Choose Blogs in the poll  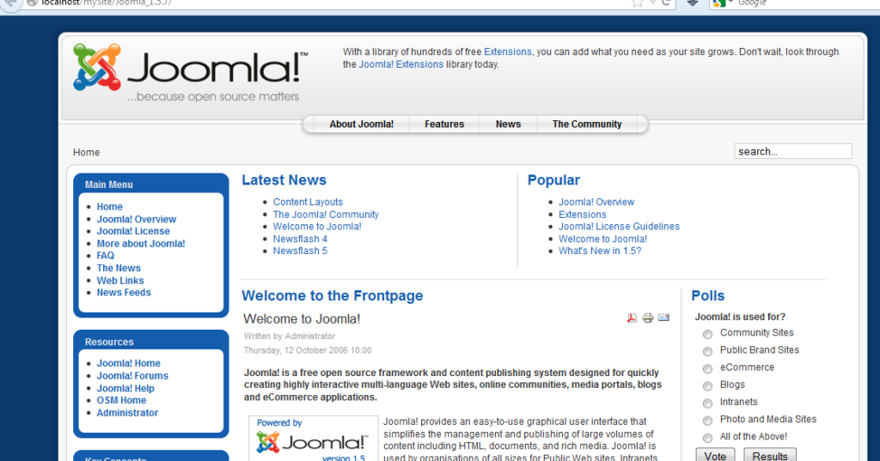coord(707,386)
